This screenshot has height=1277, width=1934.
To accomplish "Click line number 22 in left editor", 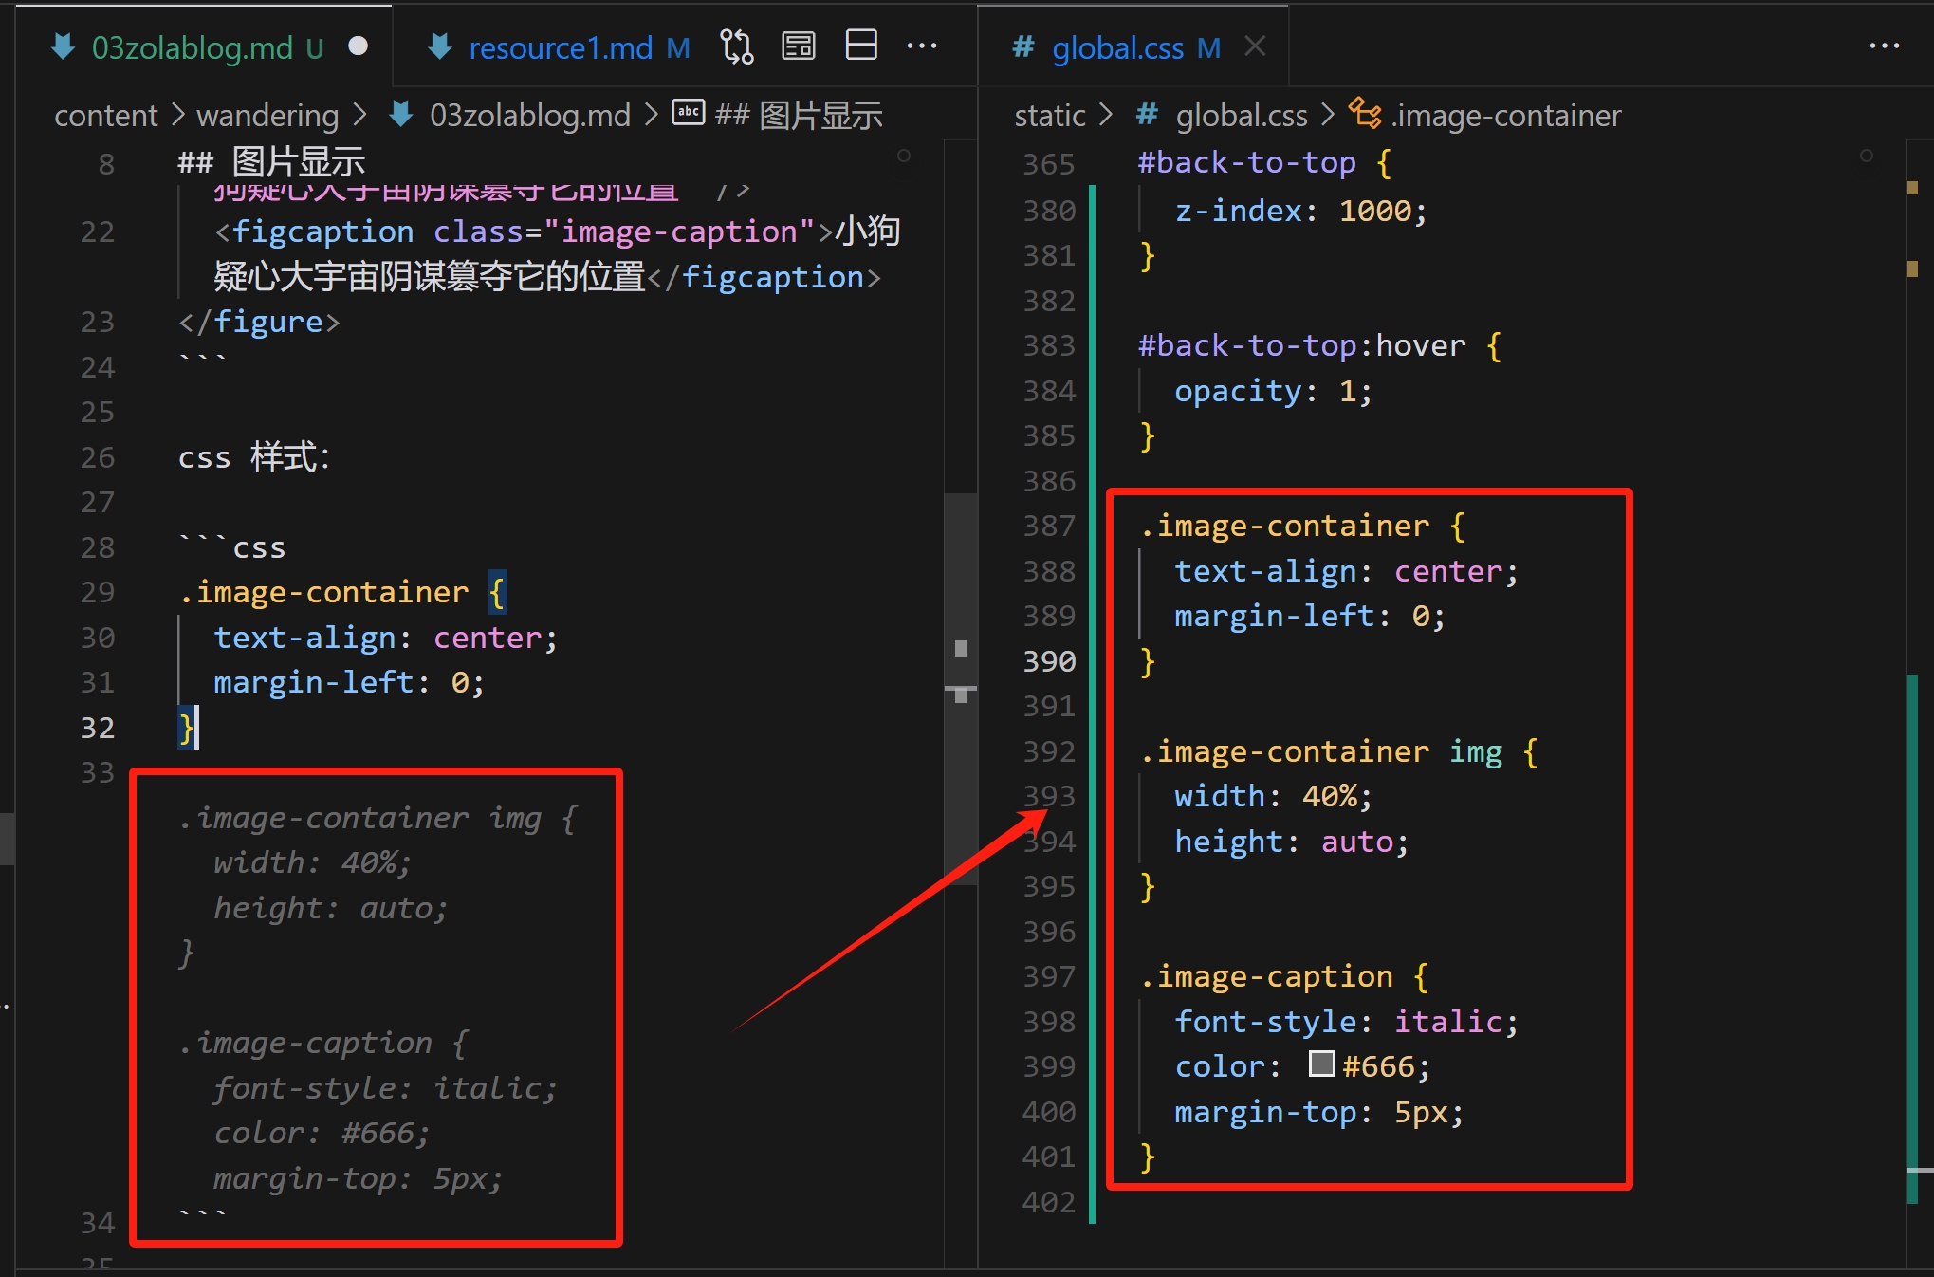I will pyautogui.click(x=97, y=231).
